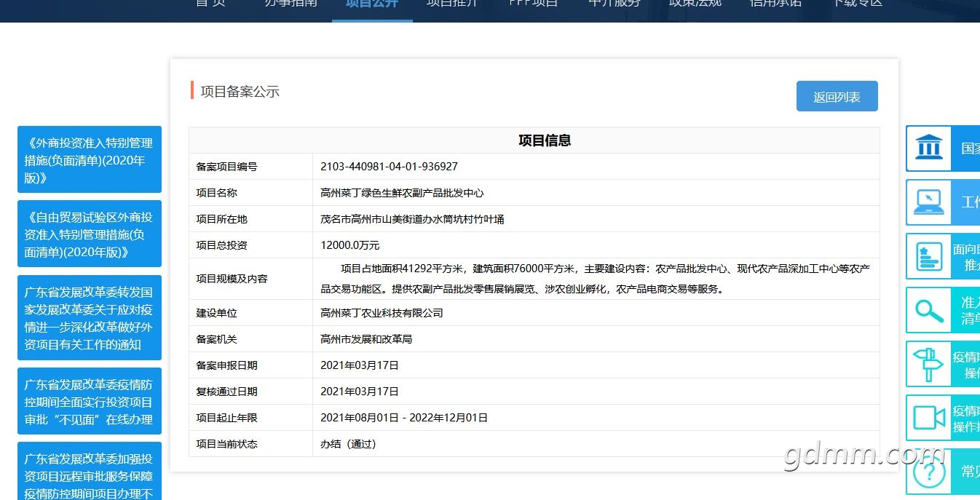
Task: Click the total investment value 12000.0万元
Action: click(350, 245)
